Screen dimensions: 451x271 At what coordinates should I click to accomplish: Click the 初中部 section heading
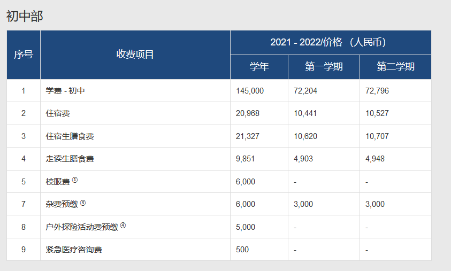(25, 16)
